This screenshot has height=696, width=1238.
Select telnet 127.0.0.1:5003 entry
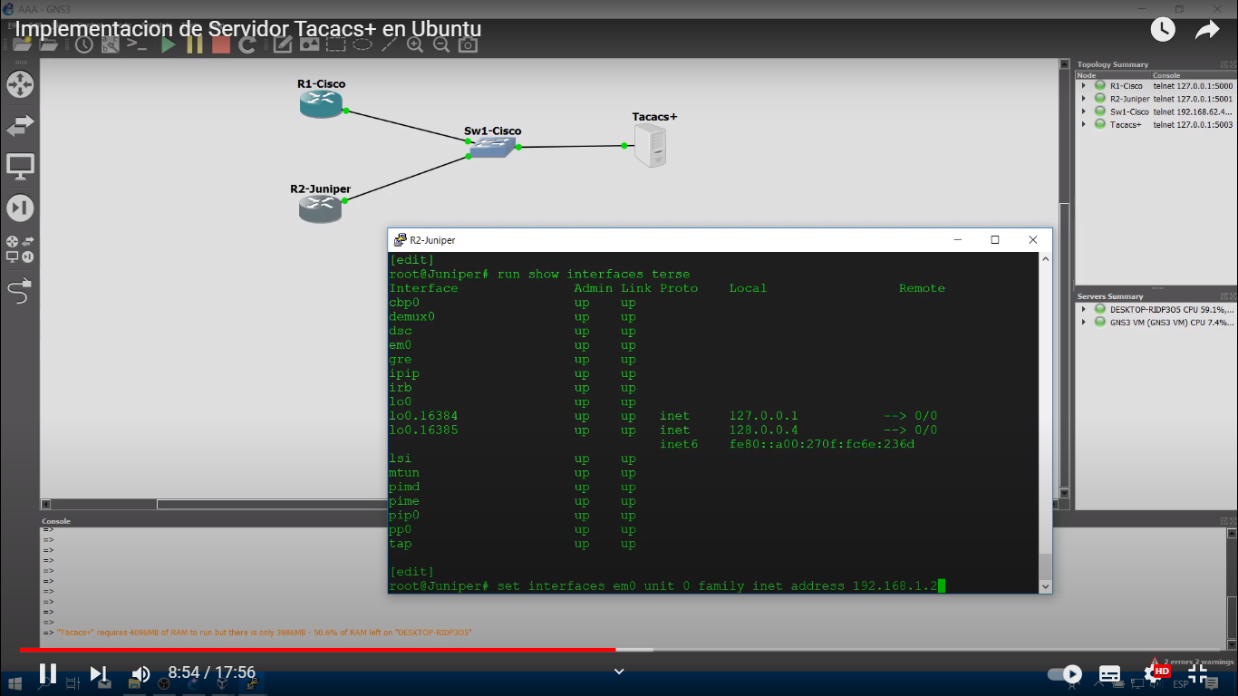click(x=1193, y=124)
